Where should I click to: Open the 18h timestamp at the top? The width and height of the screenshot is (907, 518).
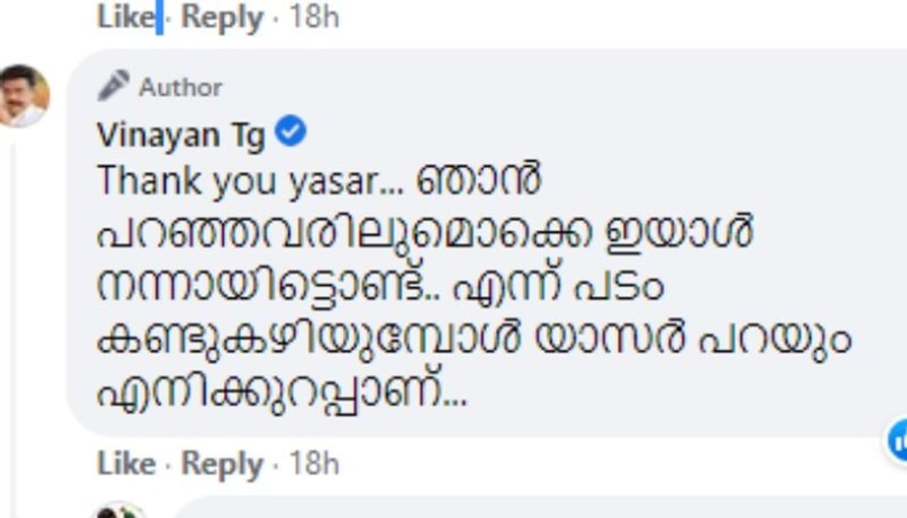314,17
